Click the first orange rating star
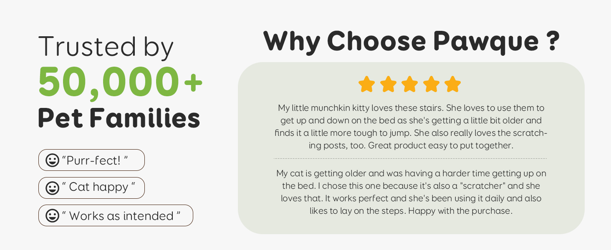Viewport: 611px width, 250px height. point(367,84)
